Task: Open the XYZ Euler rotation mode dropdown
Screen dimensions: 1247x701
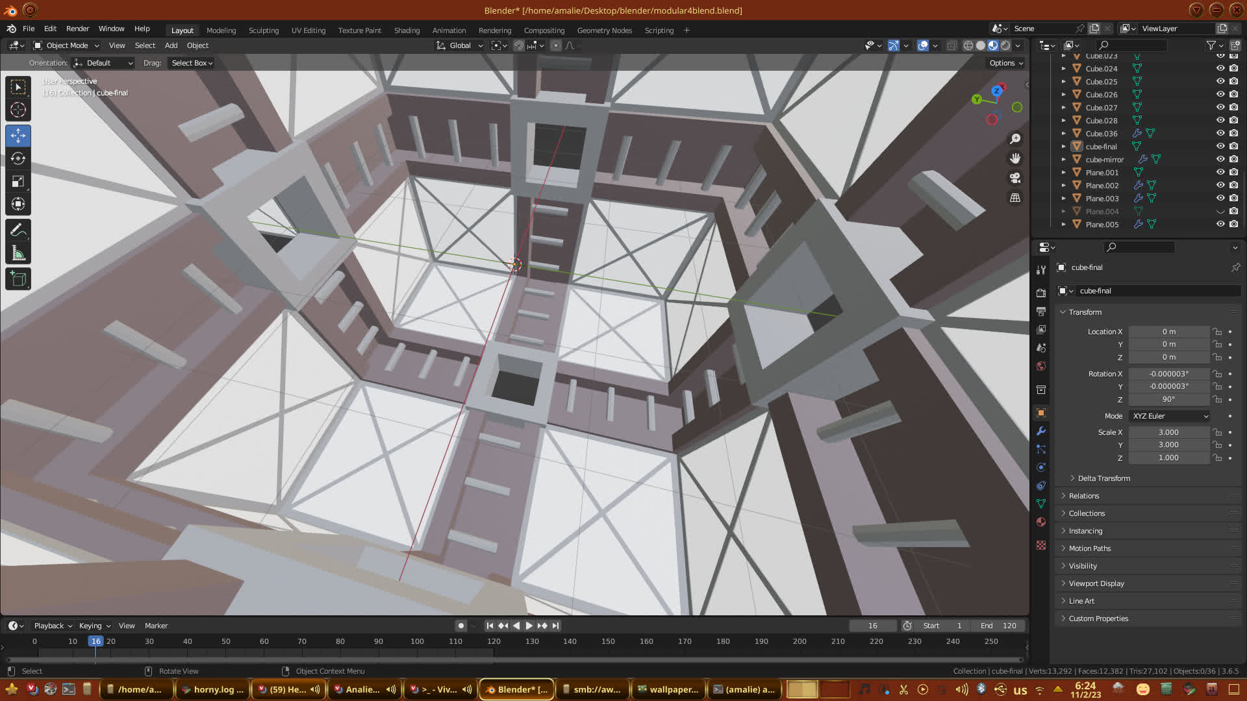Action: pyautogui.click(x=1169, y=416)
